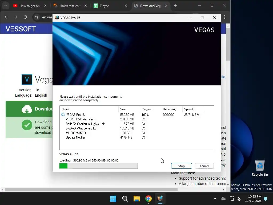Screen dimensions: 273x205
Task: Show hidden system tray icons
Action: click(x=215, y=199)
